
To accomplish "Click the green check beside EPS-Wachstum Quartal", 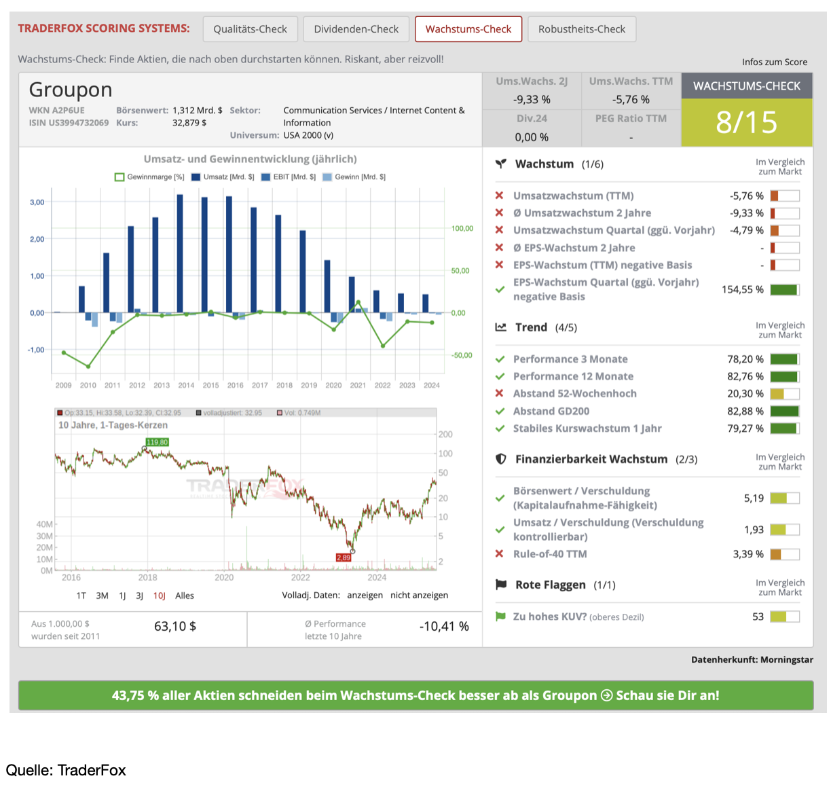I will pyautogui.click(x=500, y=289).
